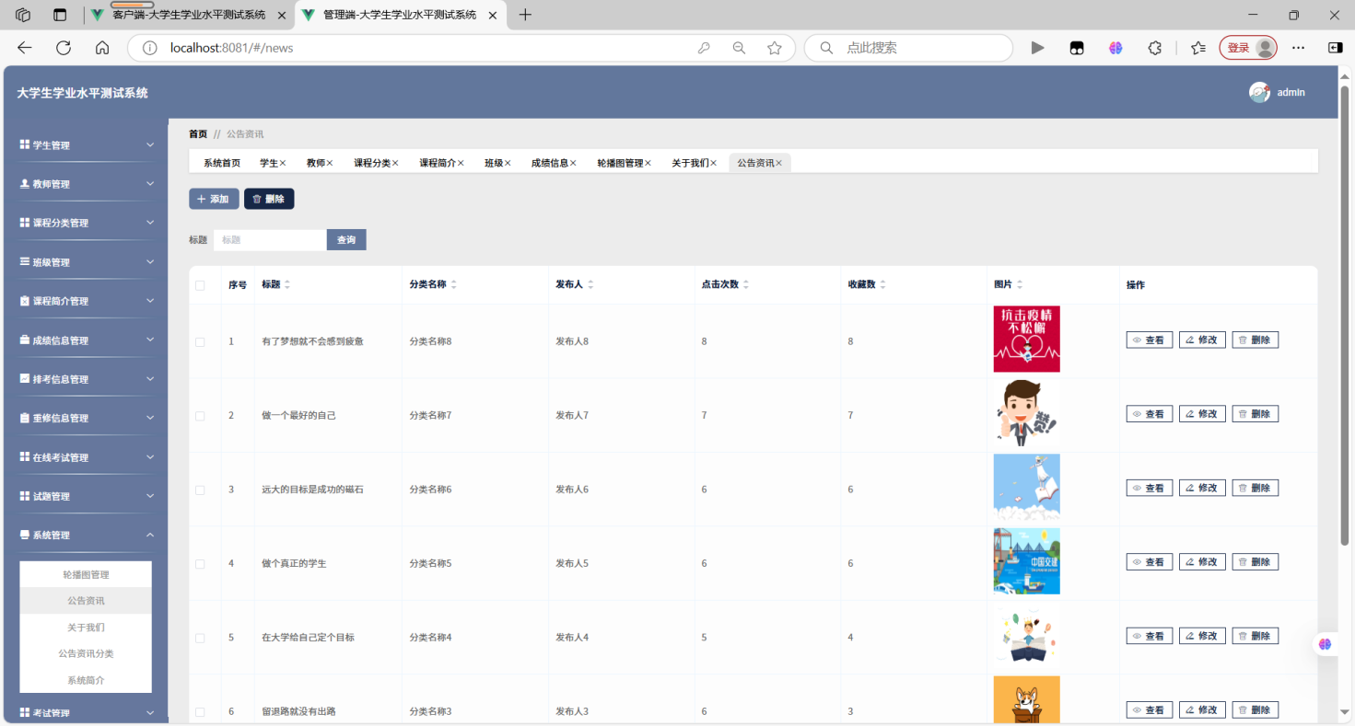Expand the 排考信息管理 sidebar menu

coord(87,379)
